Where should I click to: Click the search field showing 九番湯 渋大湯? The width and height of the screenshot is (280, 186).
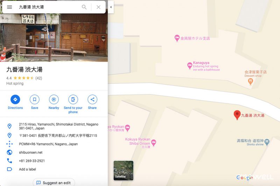click(x=48, y=7)
